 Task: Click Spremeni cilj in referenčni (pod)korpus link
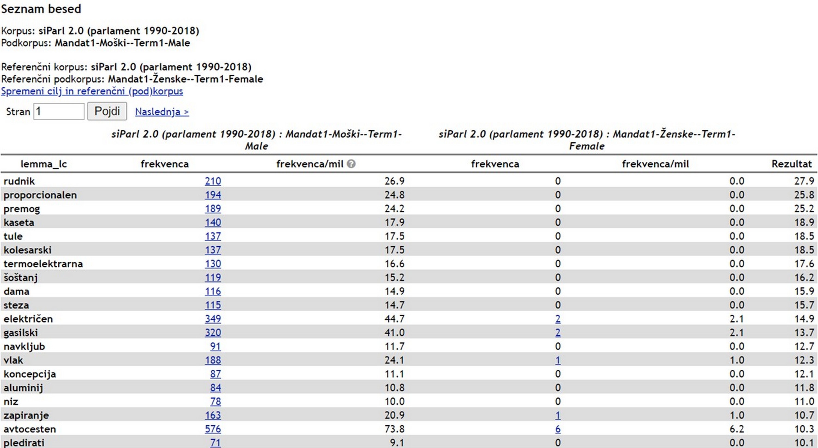coord(92,91)
